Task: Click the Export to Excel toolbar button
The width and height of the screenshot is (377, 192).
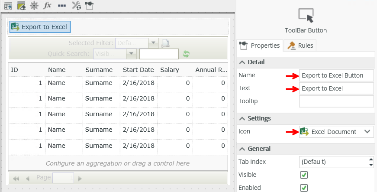Action: pyautogui.click(x=40, y=27)
